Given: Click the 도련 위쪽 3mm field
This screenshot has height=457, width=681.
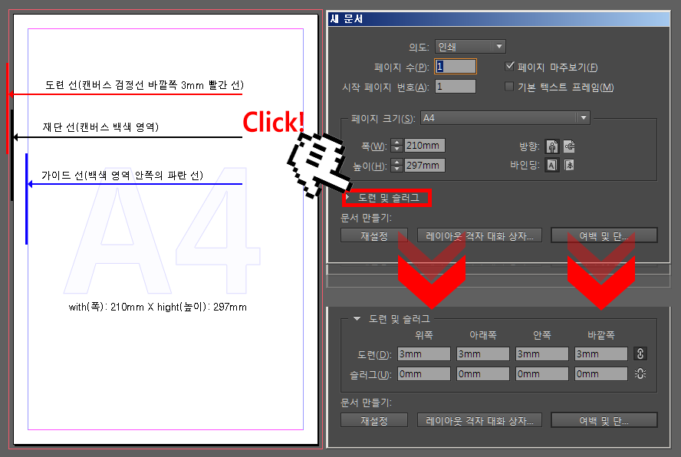Looking at the screenshot, I should (x=424, y=354).
